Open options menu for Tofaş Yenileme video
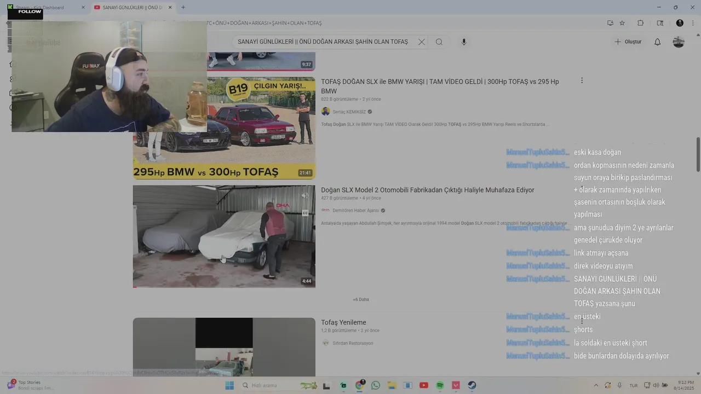Image resolution: width=701 pixels, height=394 pixels. (582, 322)
